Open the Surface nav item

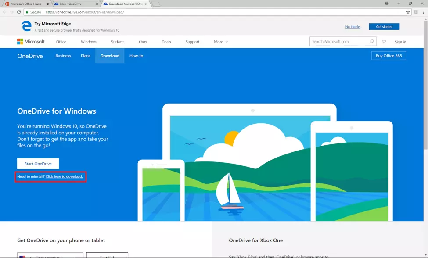(x=117, y=42)
